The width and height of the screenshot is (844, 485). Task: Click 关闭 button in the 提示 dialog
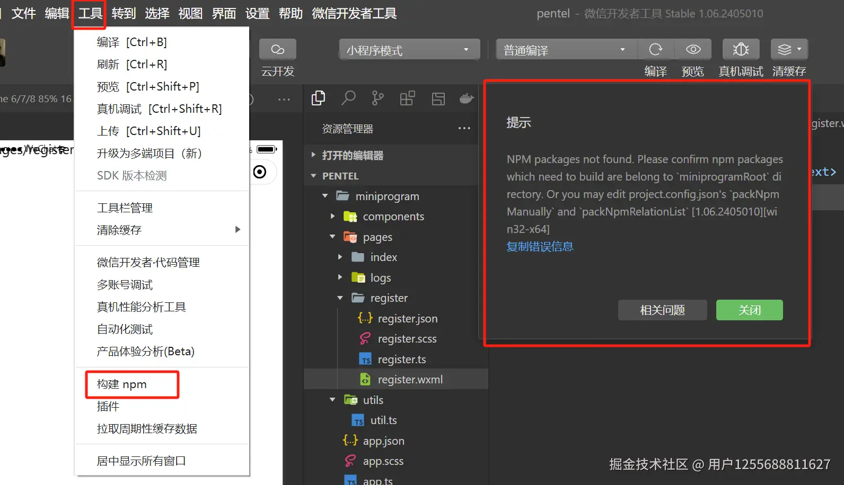[x=749, y=310]
